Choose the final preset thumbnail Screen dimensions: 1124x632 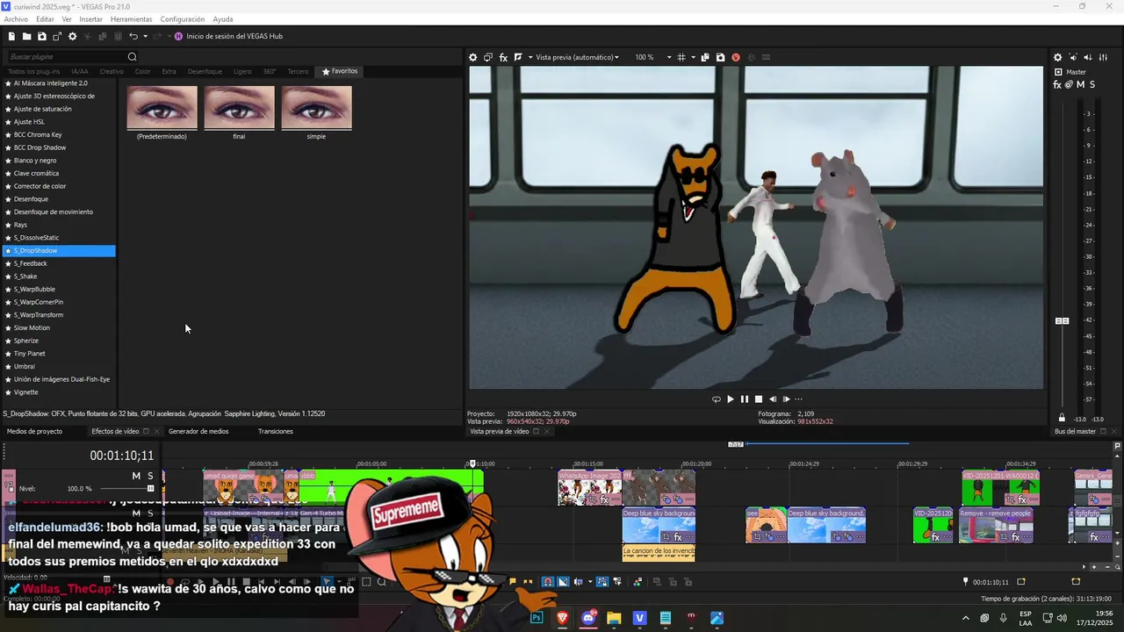click(x=240, y=107)
